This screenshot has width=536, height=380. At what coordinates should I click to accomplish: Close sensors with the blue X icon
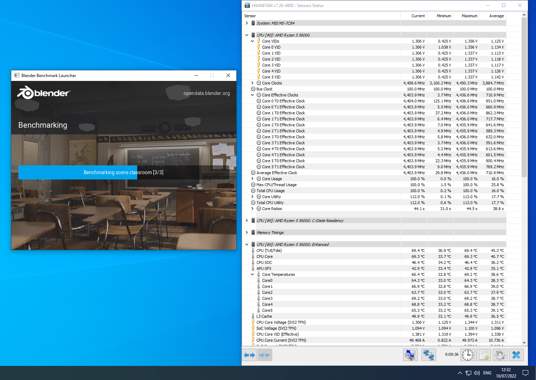(x=516, y=355)
